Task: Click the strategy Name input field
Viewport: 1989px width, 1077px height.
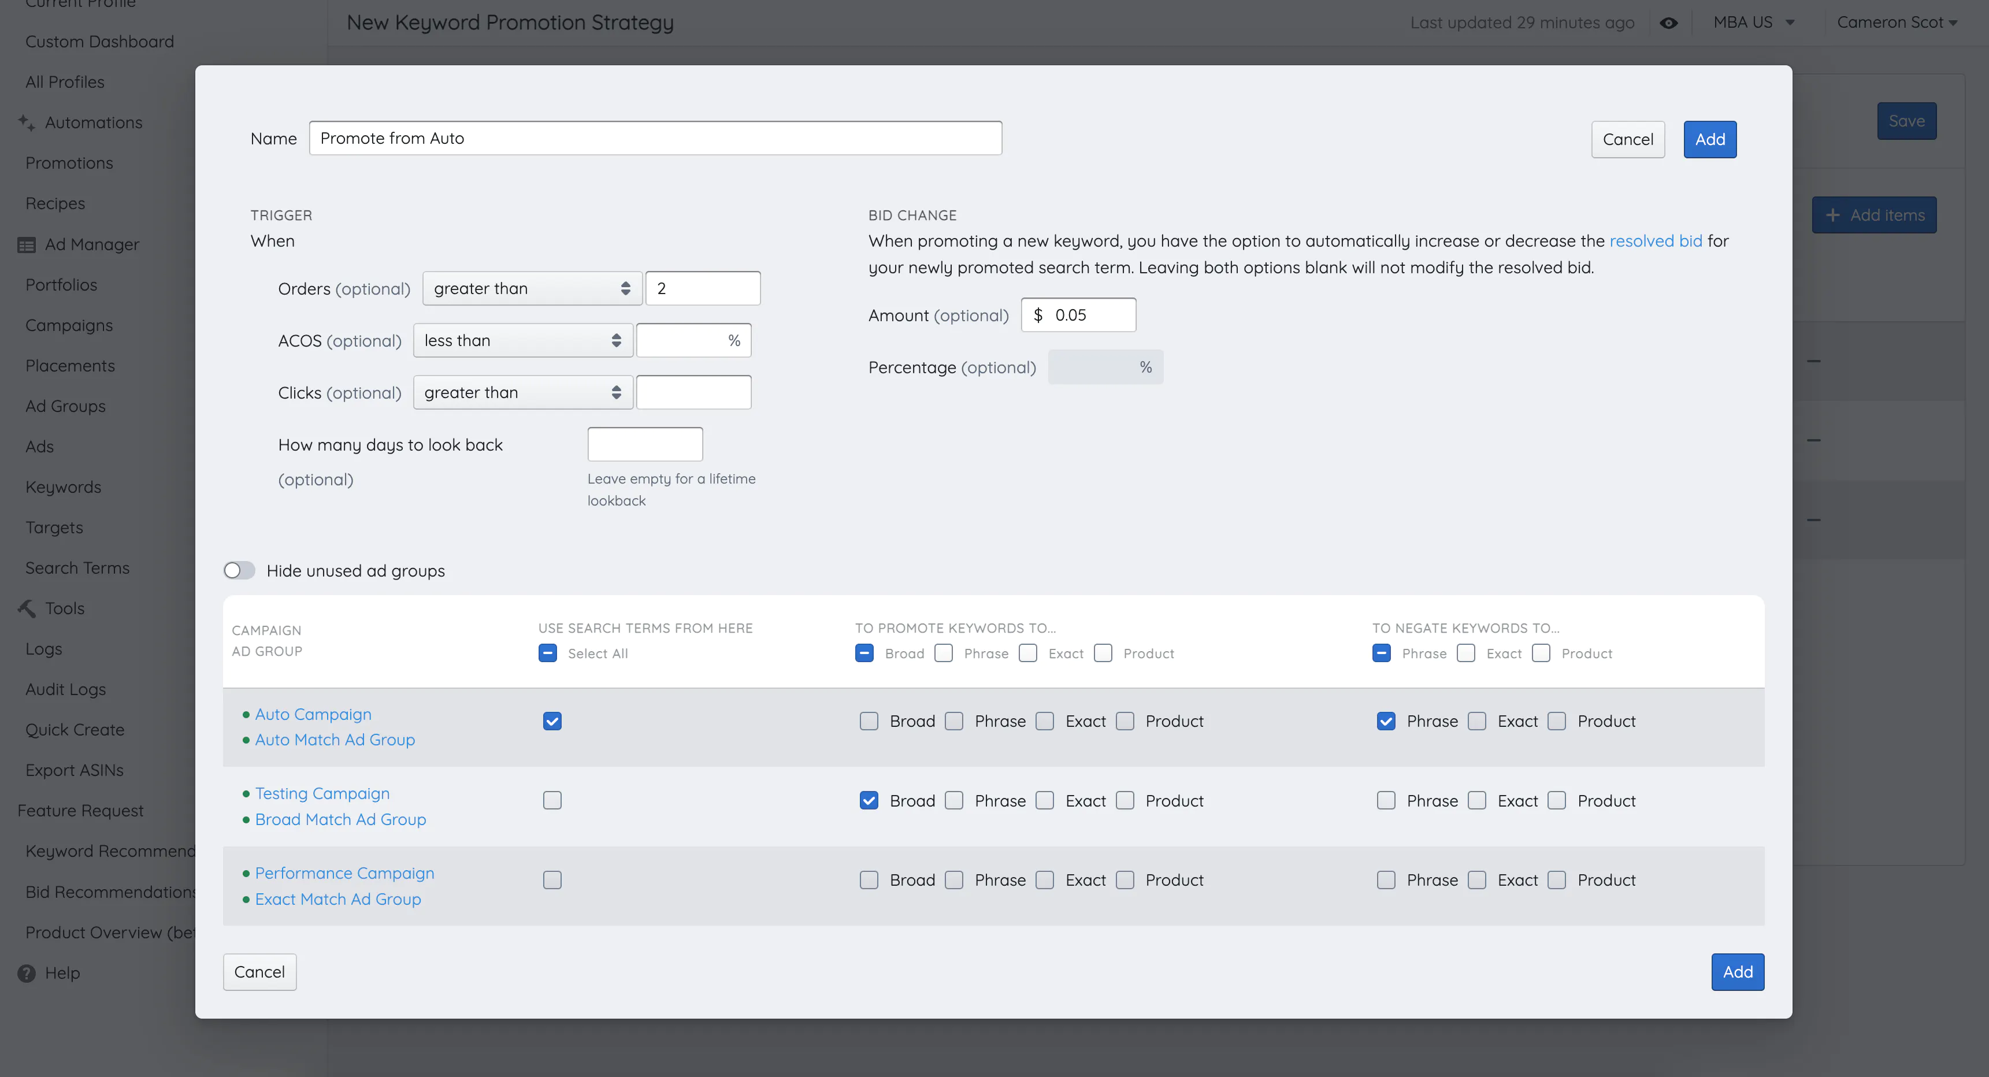Action: [x=655, y=138]
